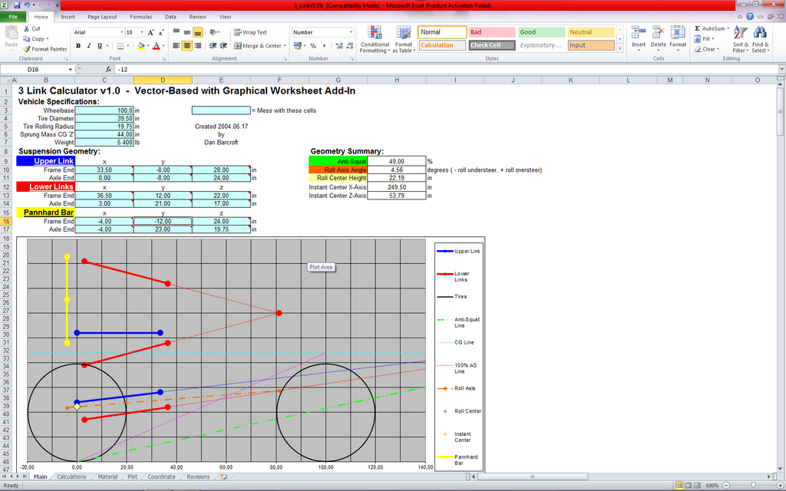Viewport: 786px width, 491px height.
Task: Open the Page Layout ribbon tab
Action: 102,16
